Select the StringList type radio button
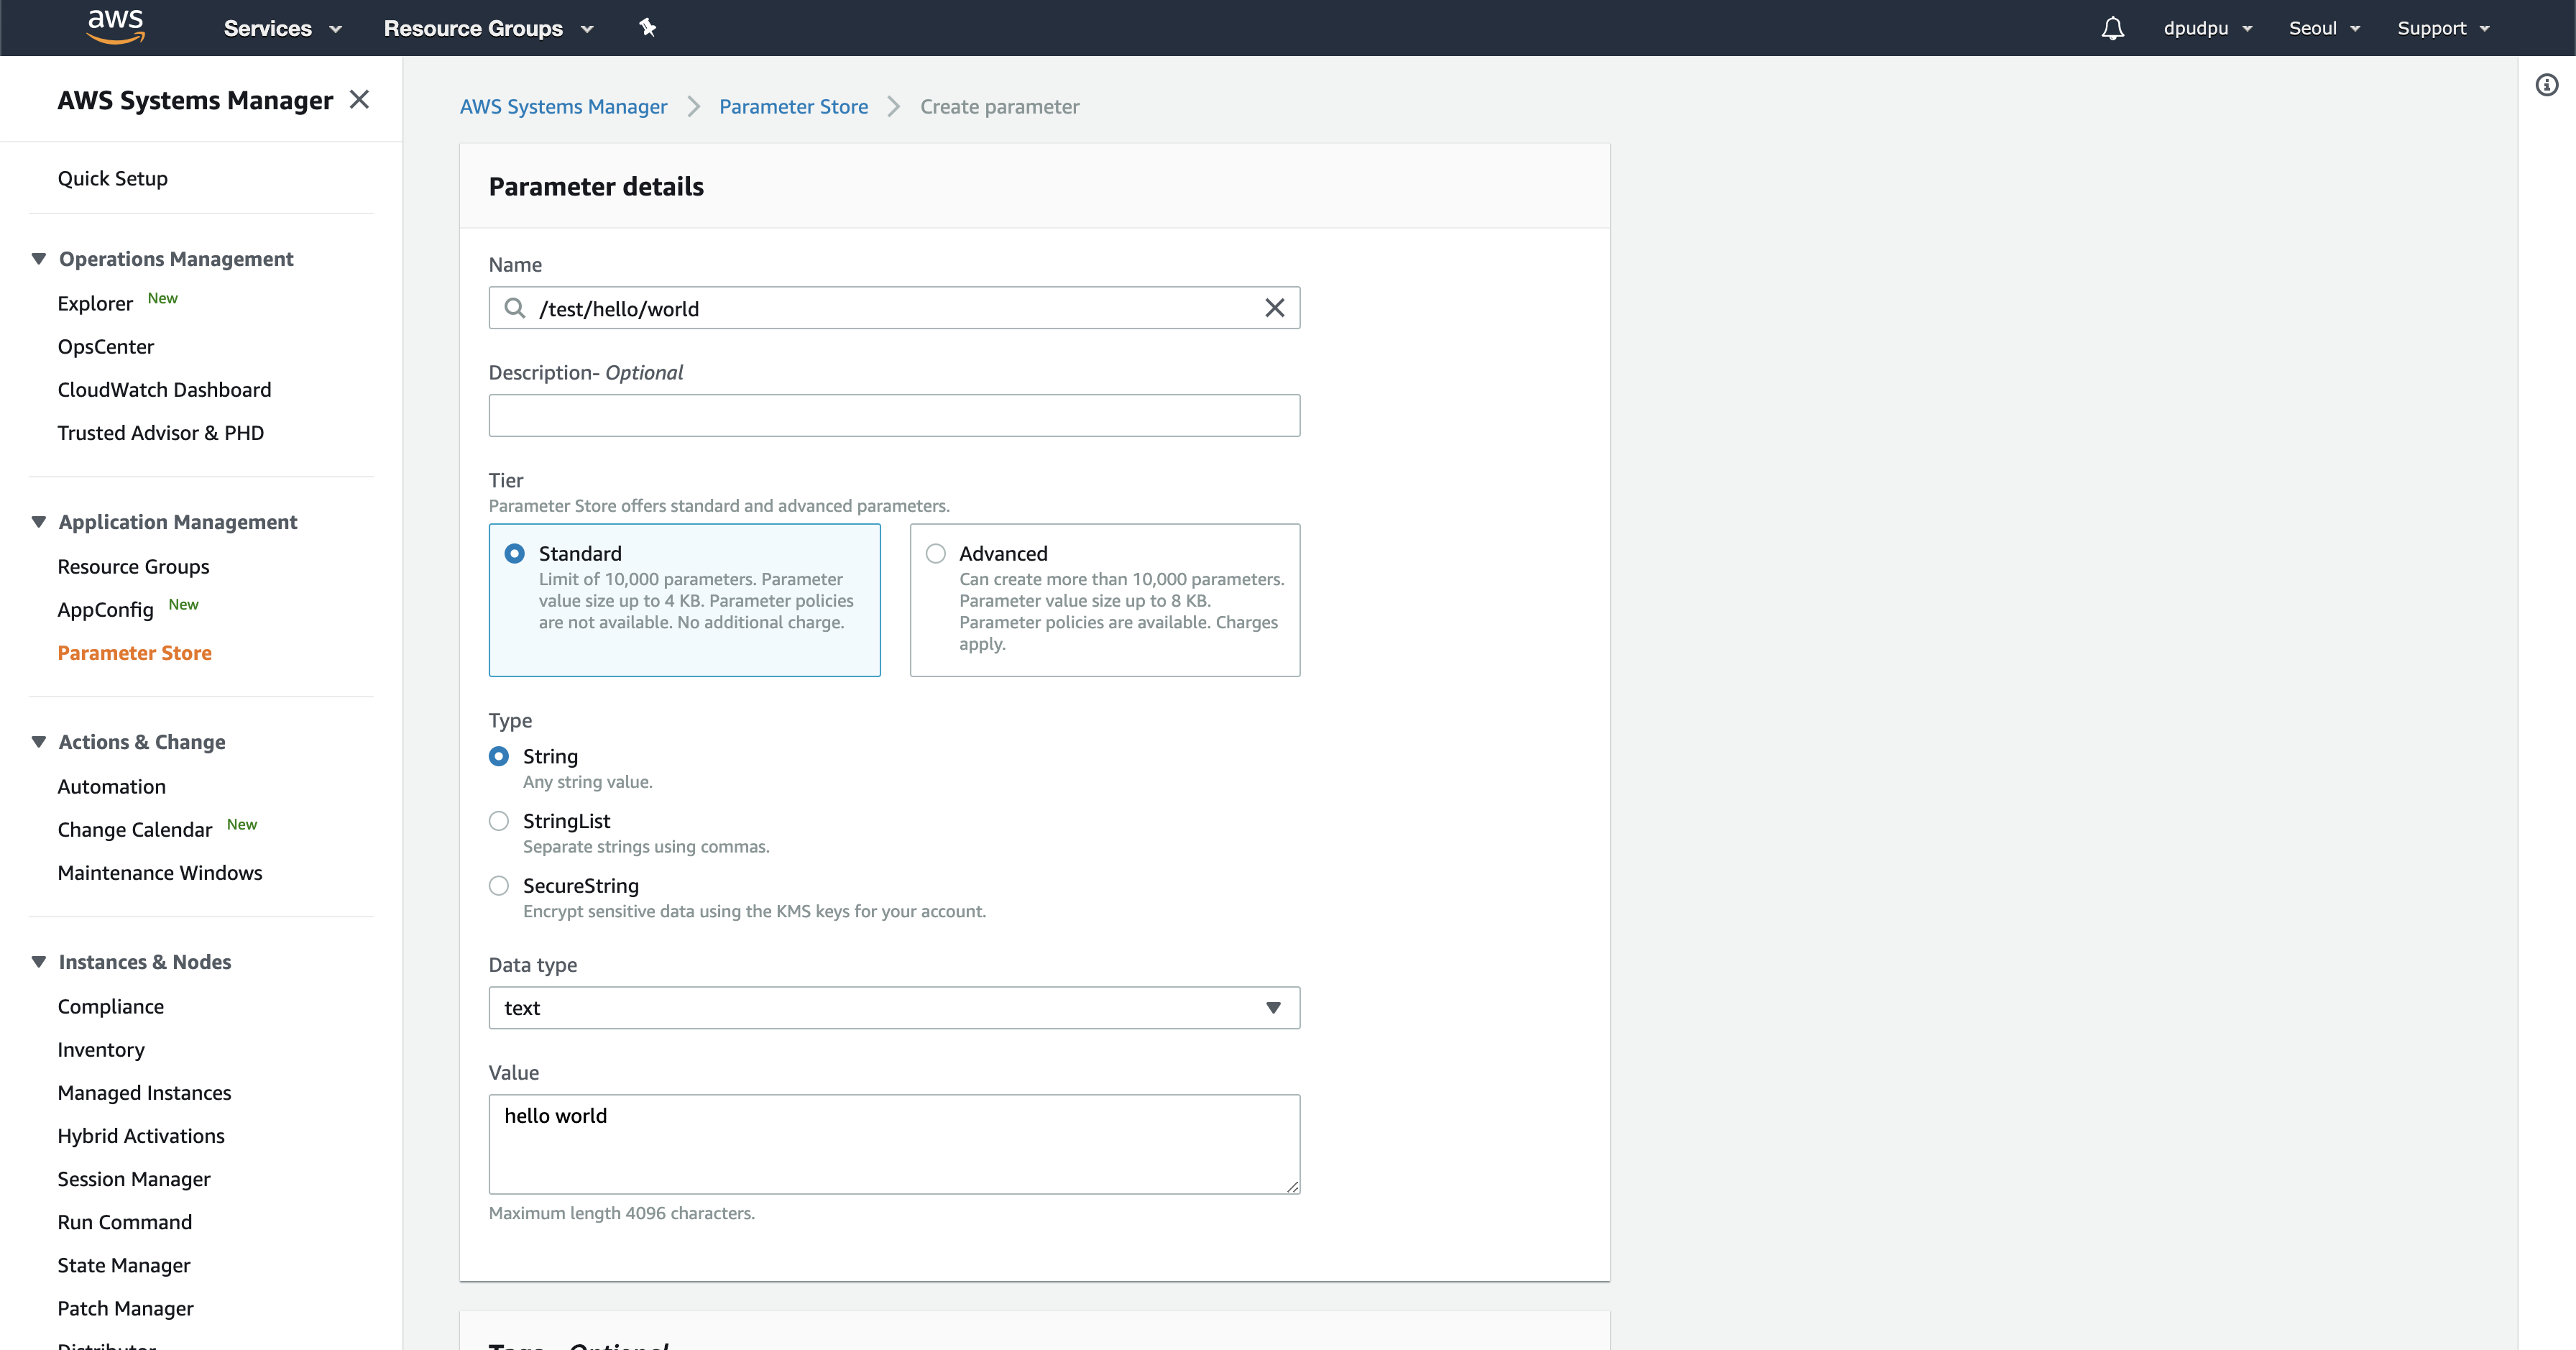 [499, 821]
